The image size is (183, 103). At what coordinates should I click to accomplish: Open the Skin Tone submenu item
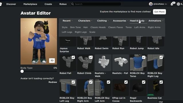[75, 27]
